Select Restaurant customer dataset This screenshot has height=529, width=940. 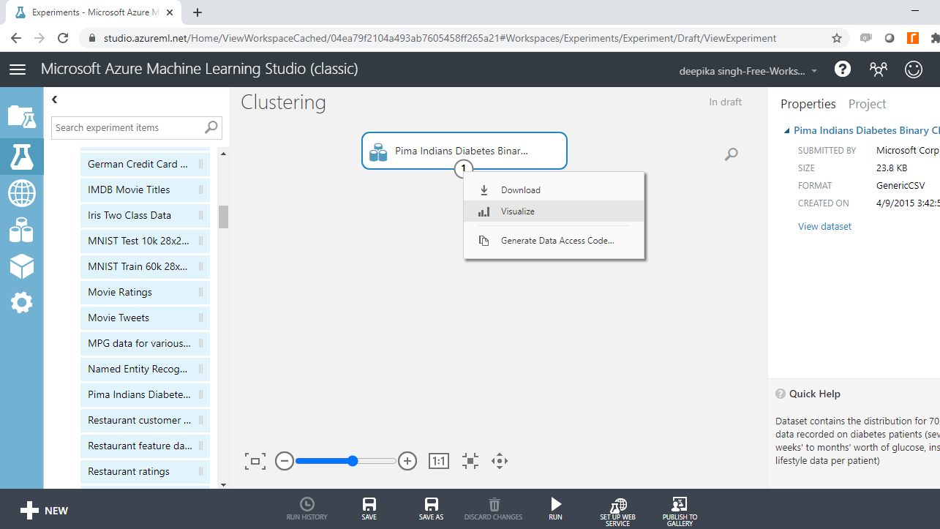tap(145, 420)
